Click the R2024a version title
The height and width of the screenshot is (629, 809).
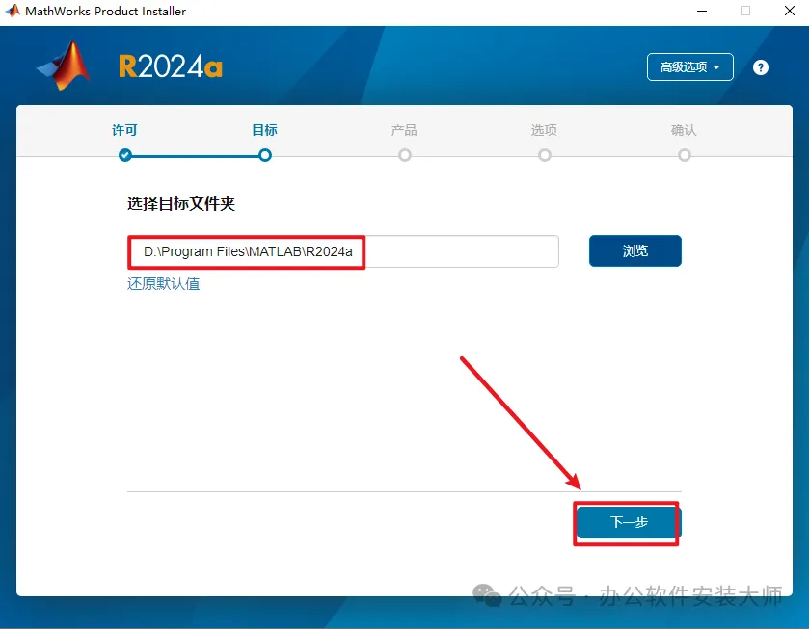click(171, 67)
